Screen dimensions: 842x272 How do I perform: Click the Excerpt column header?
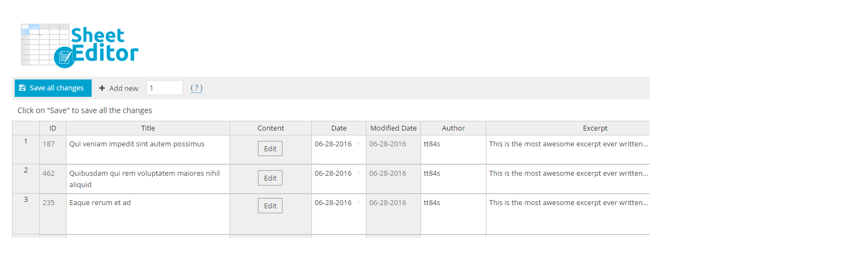click(x=594, y=128)
